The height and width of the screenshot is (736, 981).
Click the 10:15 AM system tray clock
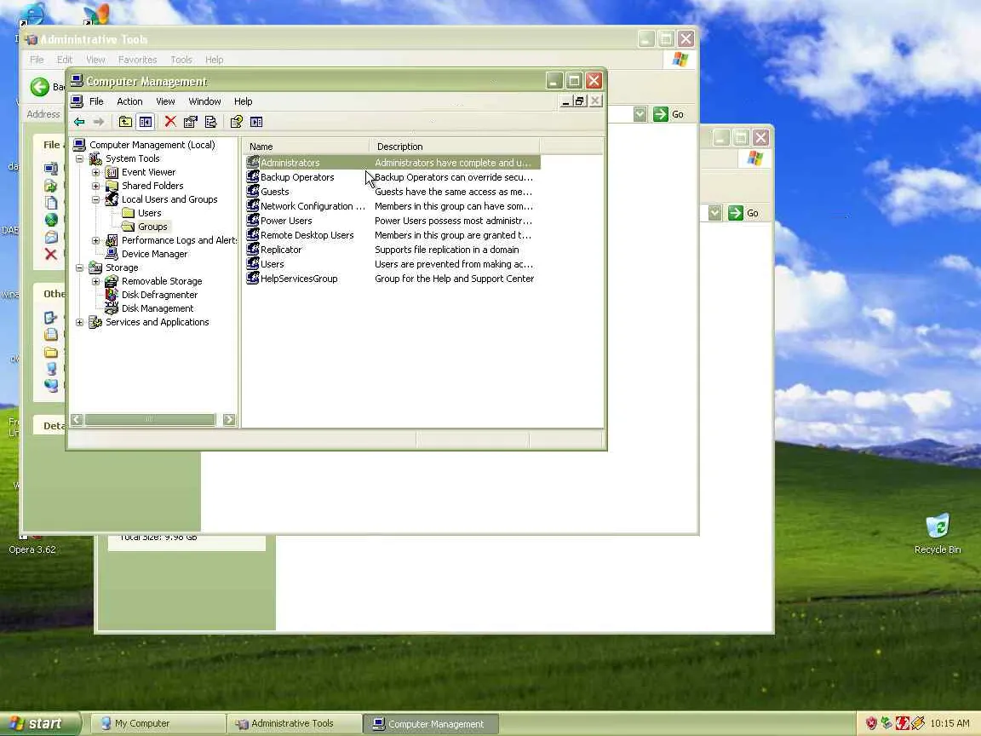point(949,723)
